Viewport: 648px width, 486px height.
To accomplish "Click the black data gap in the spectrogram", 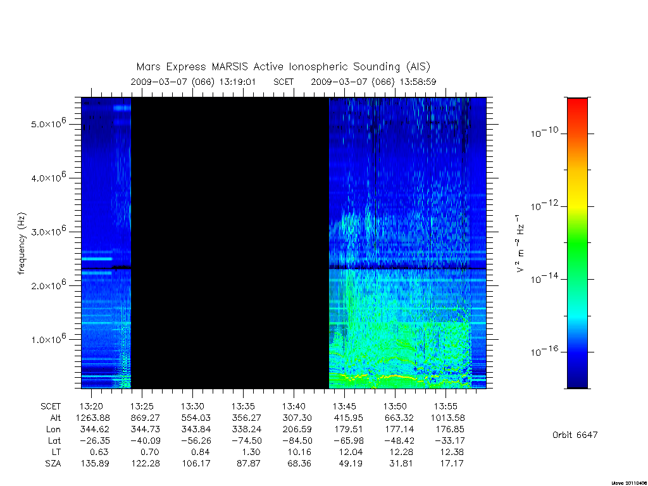I will [230, 243].
